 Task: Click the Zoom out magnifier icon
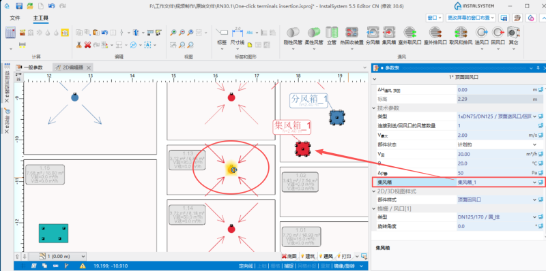[182, 33]
